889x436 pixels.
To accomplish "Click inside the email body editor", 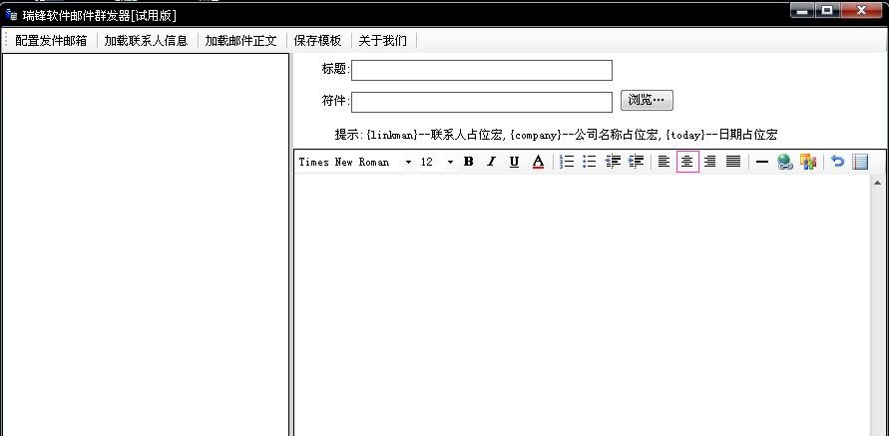I will [x=583, y=305].
